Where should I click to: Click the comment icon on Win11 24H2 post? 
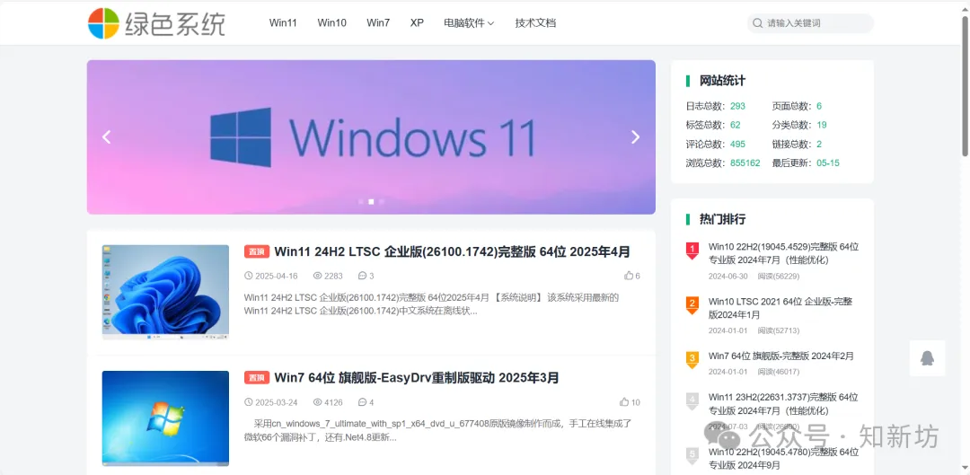pos(362,276)
